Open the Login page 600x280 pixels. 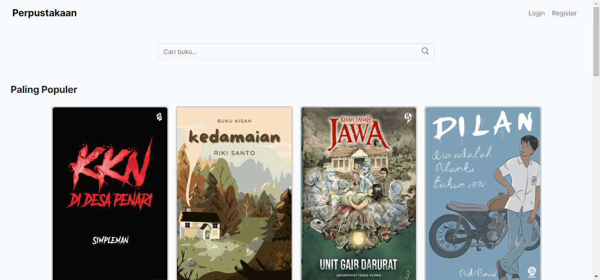pyautogui.click(x=537, y=13)
